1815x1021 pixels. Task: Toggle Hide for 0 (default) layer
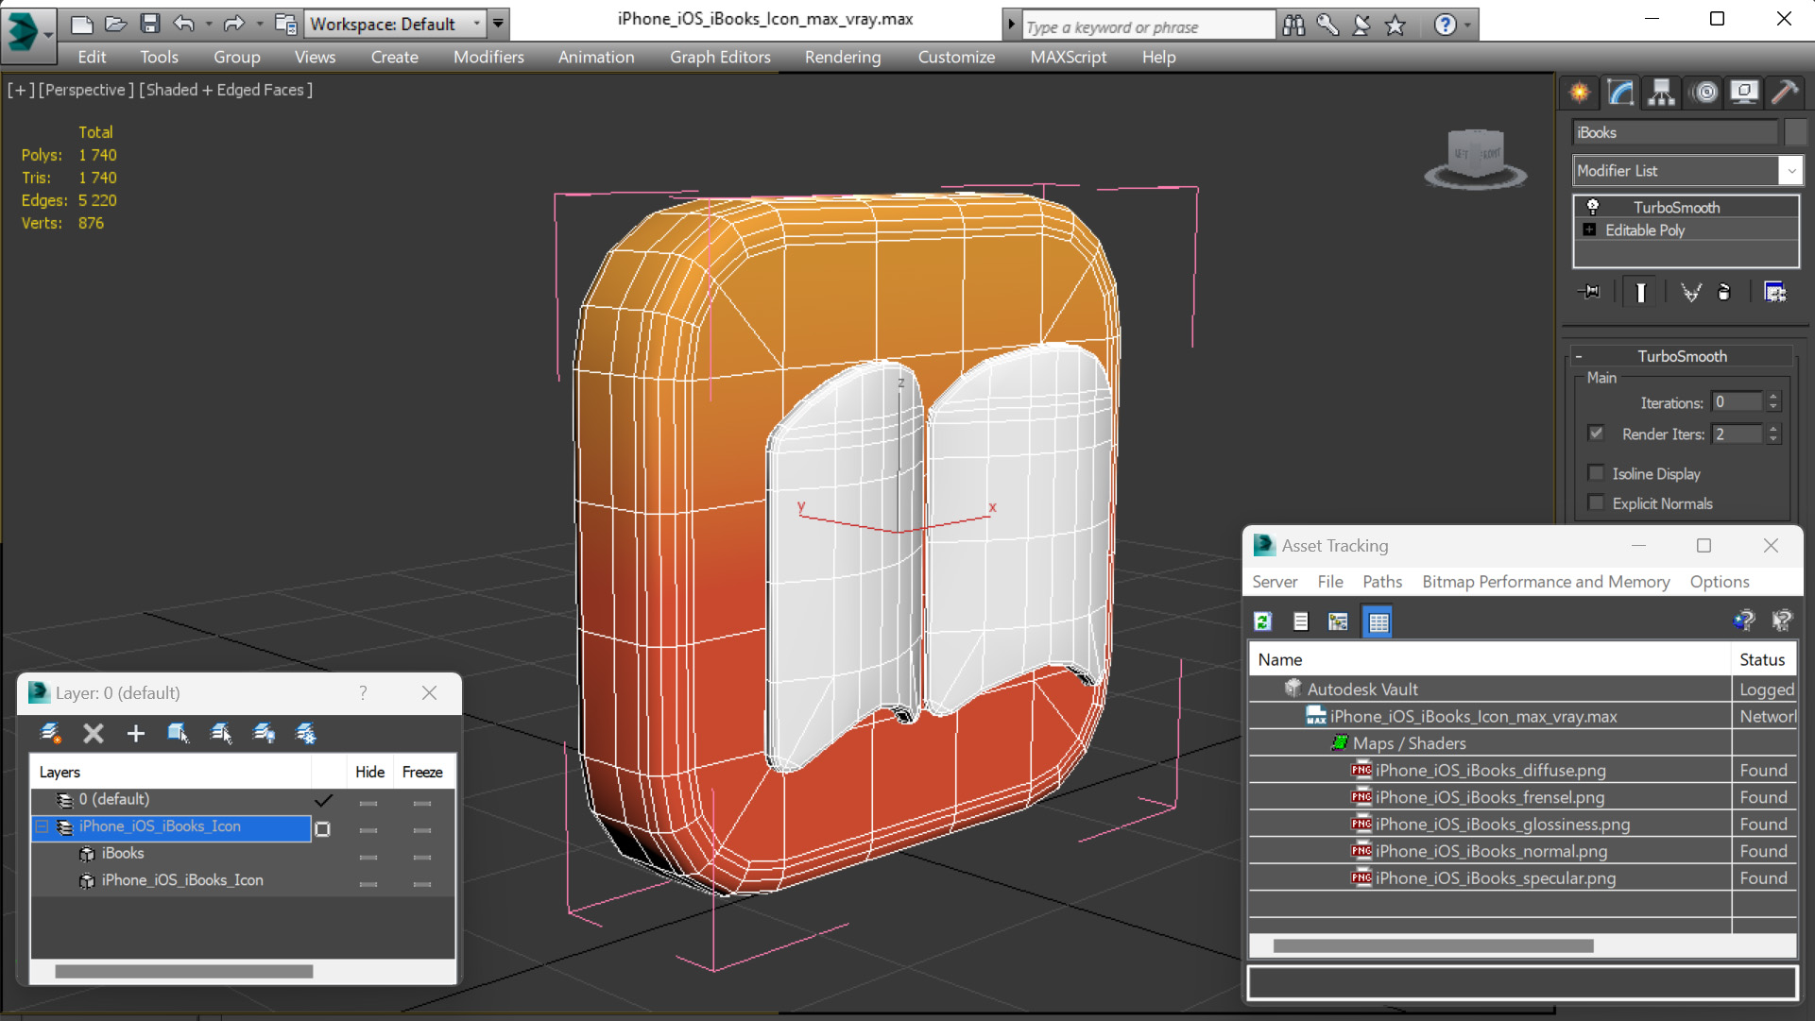(x=368, y=804)
